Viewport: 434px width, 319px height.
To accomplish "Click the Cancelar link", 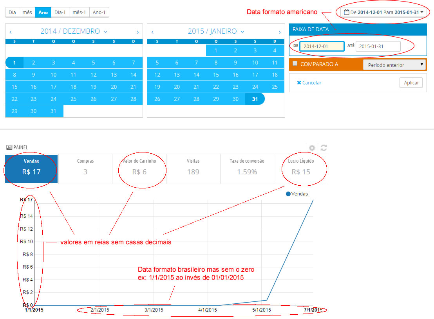I will (x=312, y=82).
